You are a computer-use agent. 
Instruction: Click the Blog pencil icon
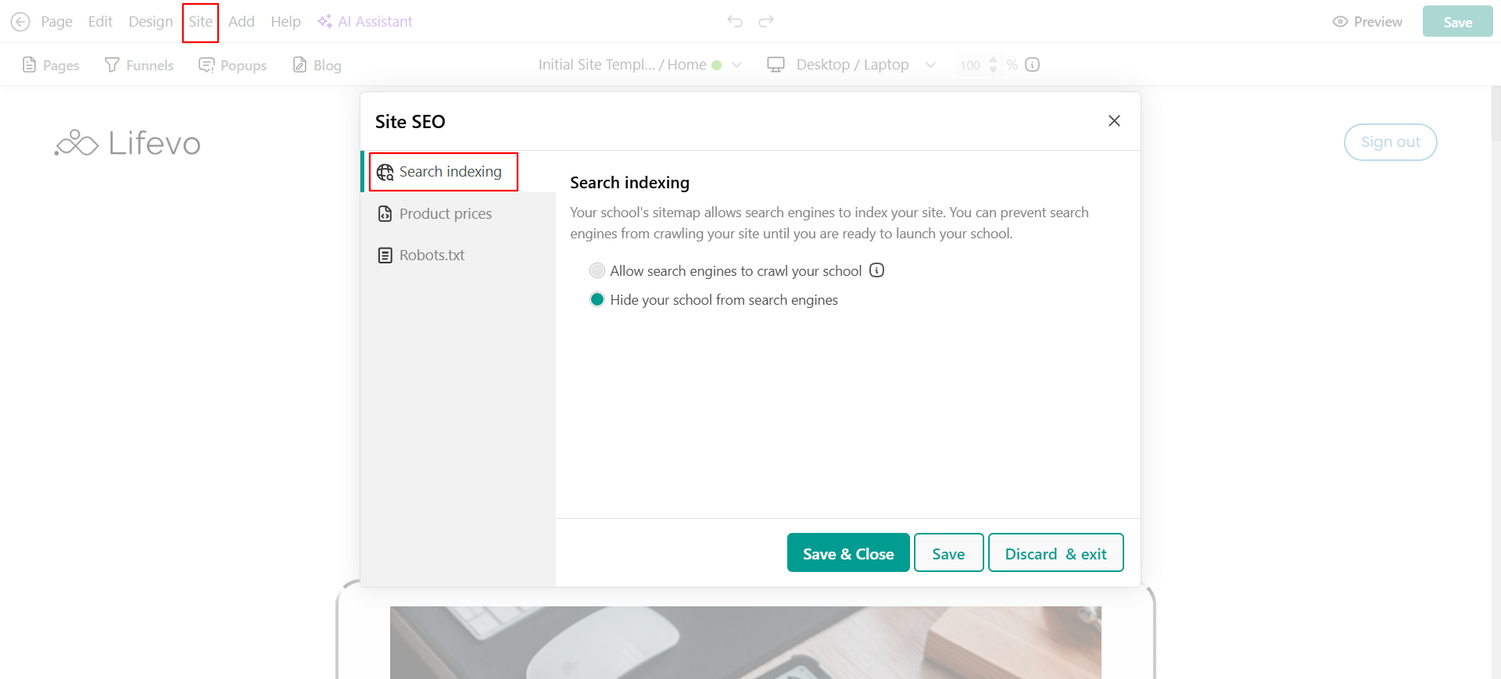tap(299, 65)
